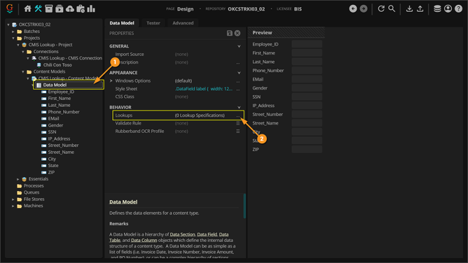Open the Lookups ellipsis editor button
Screen dimensions: 468x263
[238, 116]
